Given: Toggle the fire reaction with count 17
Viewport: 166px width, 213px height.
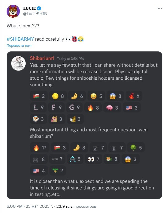Looking at the screenshot, I should click(40, 148).
